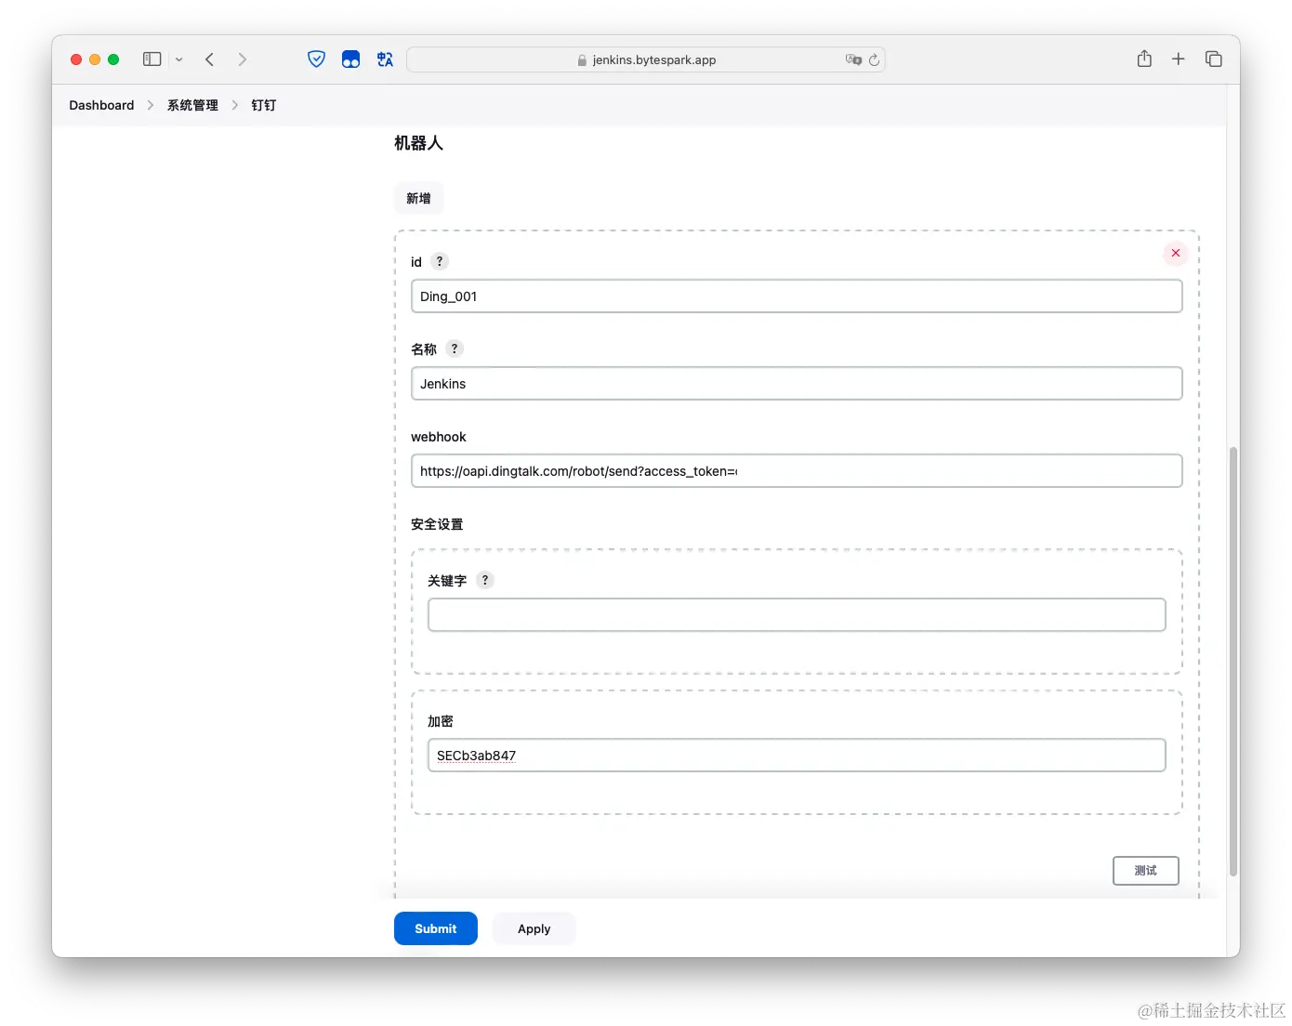The width and height of the screenshot is (1292, 1026).
Task: Close the Safari window
Action: pos(76,59)
